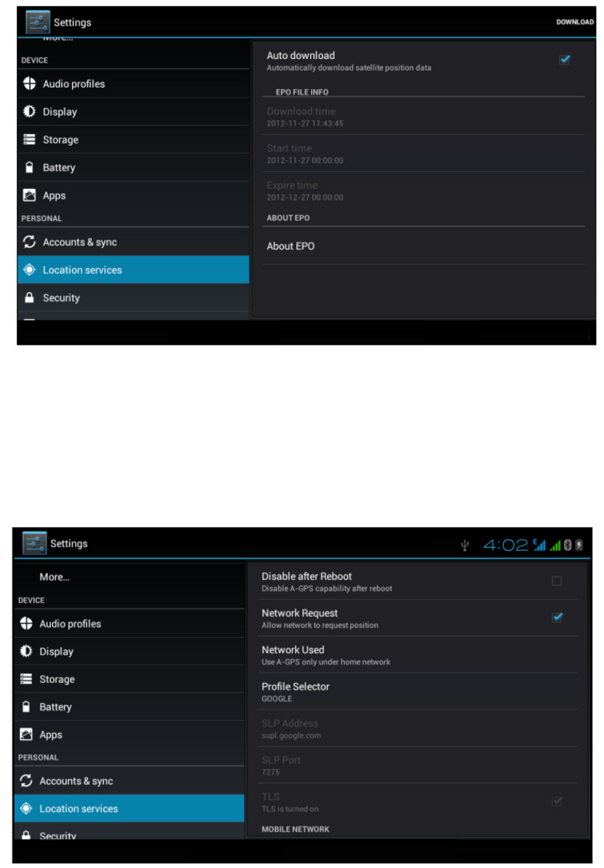This screenshot has width=604, height=868.
Task: Uncheck the Network Request checkbox
Action: (557, 617)
